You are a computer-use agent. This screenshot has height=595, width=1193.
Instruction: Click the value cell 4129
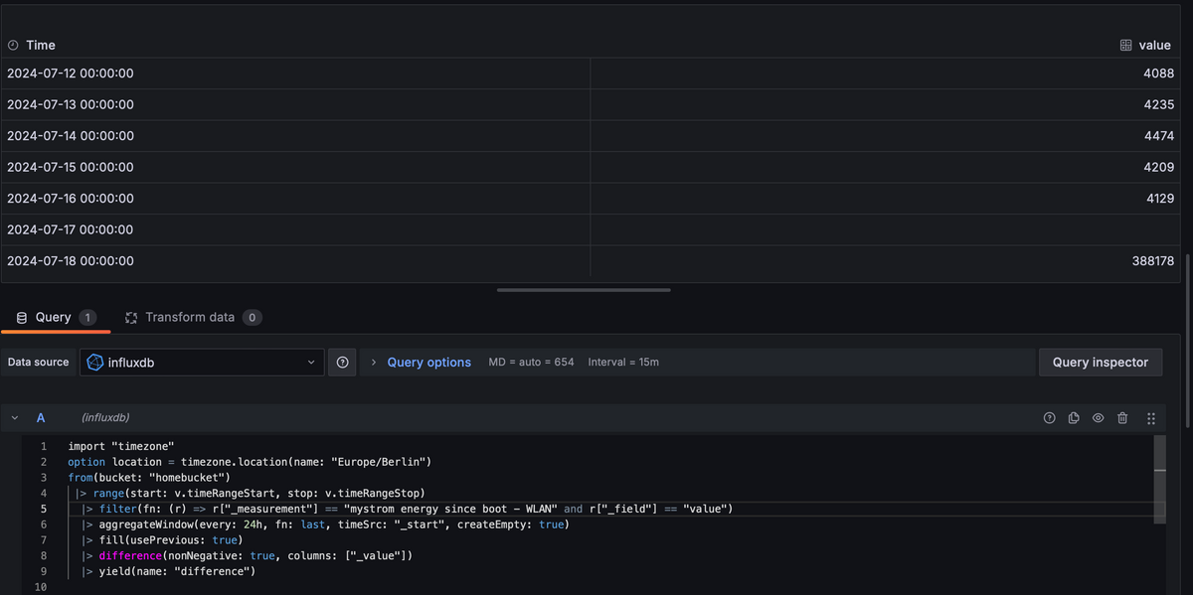pos(886,199)
